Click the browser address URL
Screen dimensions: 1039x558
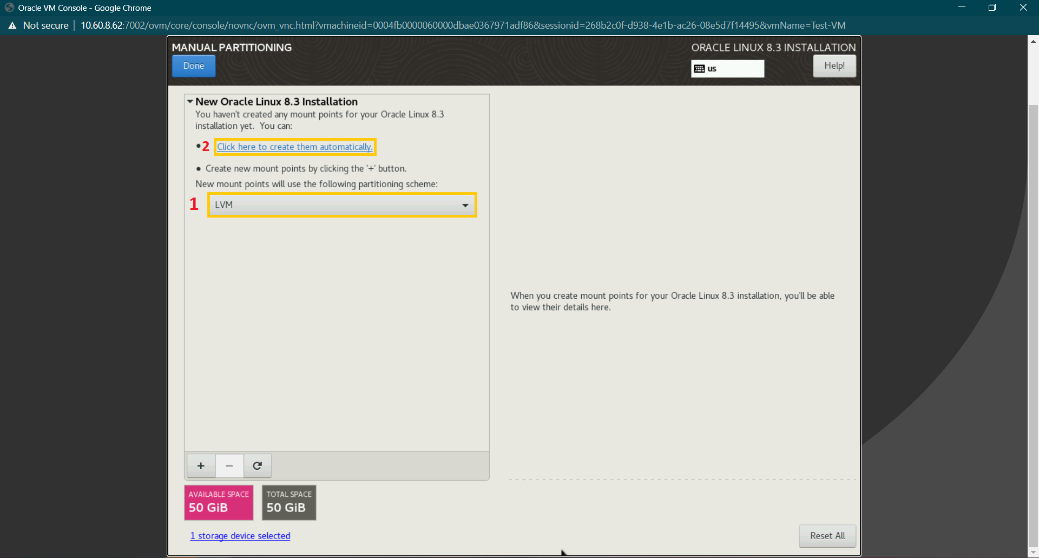pos(463,25)
